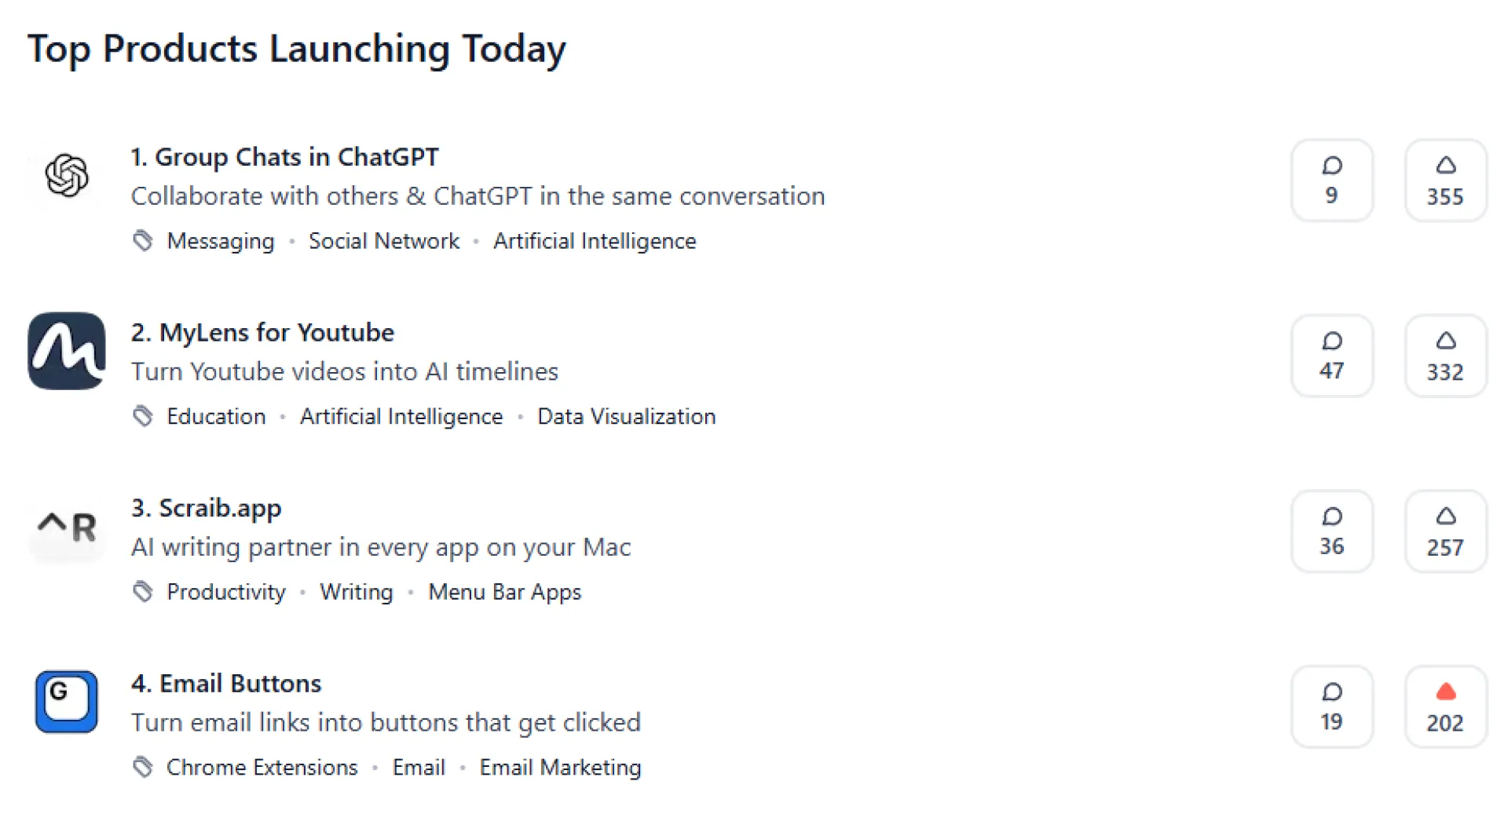Open the Chrome Extensions category tag
This screenshot has width=1508, height=814.
coord(262,768)
